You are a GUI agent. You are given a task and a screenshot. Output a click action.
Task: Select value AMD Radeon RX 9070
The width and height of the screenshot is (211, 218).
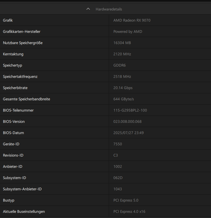tap(132, 20)
